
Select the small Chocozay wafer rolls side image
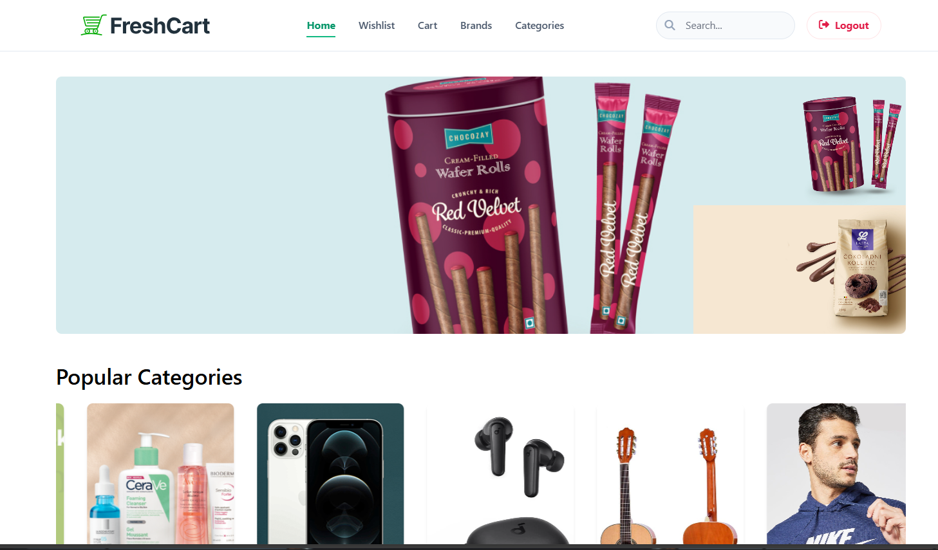tap(800, 141)
